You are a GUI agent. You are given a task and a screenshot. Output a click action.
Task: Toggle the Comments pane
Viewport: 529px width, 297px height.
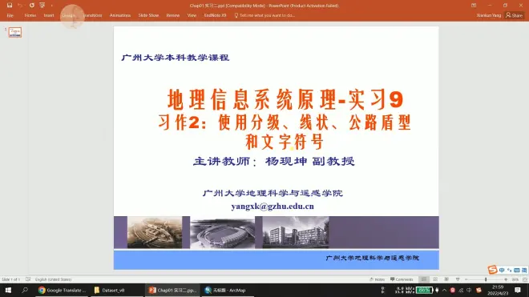(x=402, y=279)
